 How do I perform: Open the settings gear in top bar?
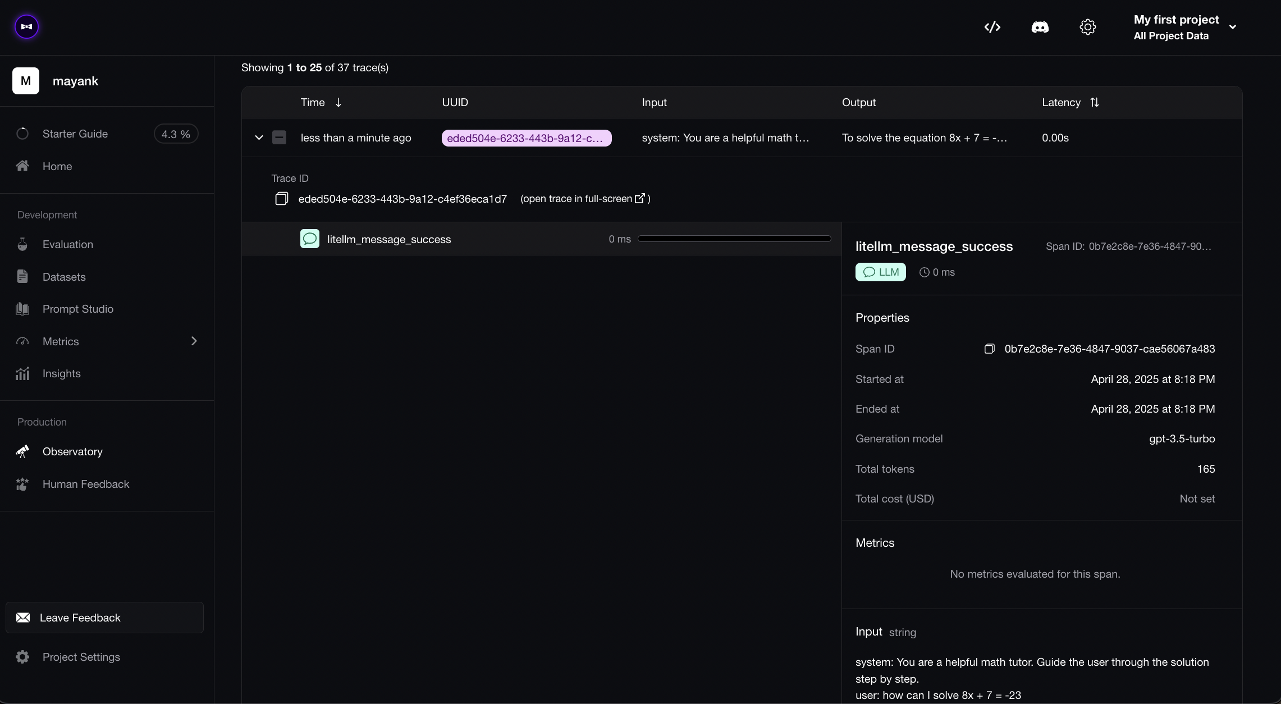[x=1087, y=27]
